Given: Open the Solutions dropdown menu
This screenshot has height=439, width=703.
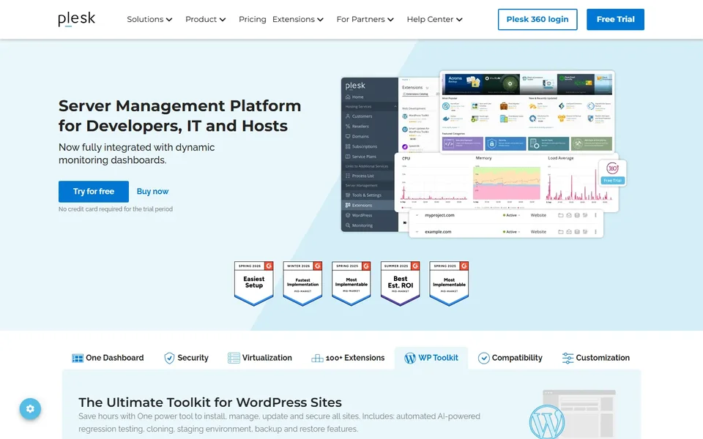Looking at the screenshot, I should click(149, 19).
